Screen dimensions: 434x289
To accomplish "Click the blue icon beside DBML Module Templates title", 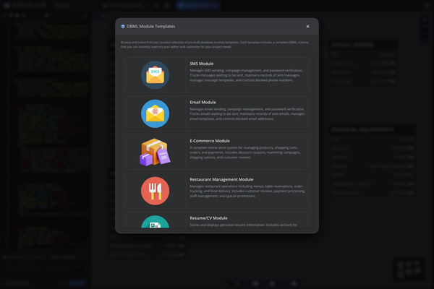I will [x=123, y=27].
